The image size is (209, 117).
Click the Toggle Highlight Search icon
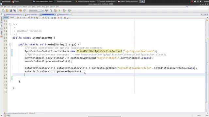(x=37, y=18)
